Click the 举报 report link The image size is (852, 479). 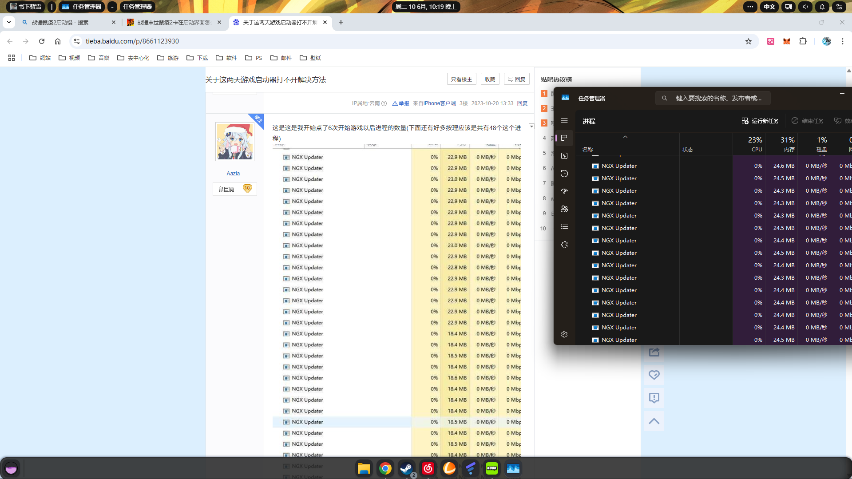(x=400, y=103)
